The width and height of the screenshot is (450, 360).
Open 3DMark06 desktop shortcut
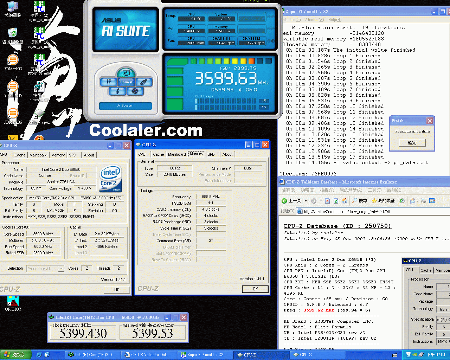13,116
